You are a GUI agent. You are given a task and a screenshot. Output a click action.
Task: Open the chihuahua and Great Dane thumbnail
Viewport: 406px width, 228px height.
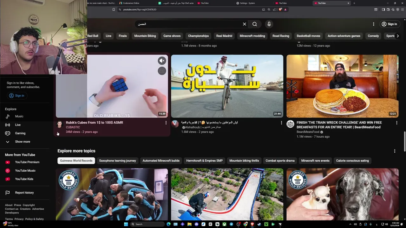pyautogui.click(x=343, y=194)
